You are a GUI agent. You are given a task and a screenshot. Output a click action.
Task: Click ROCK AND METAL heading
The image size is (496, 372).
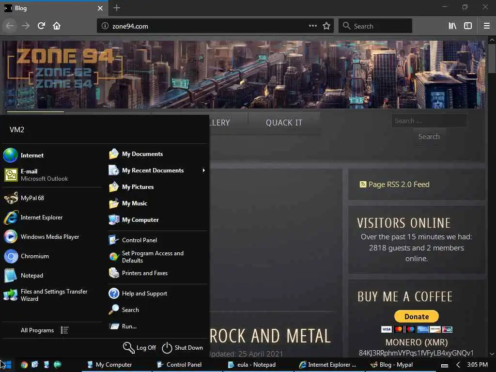click(x=270, y=336)
